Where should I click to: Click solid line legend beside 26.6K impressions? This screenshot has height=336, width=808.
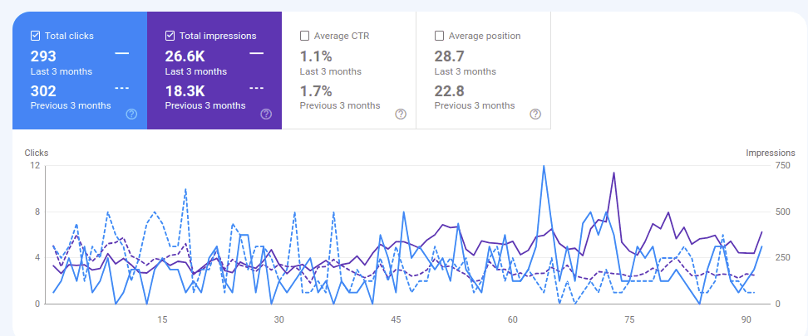point(257,54)
